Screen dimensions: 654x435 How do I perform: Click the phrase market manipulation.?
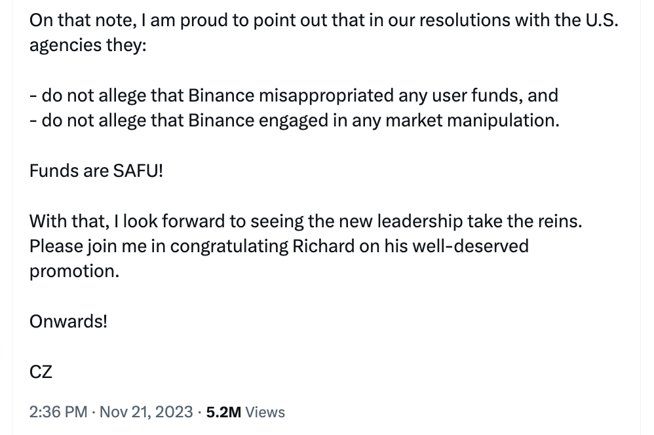coord(472,121)
